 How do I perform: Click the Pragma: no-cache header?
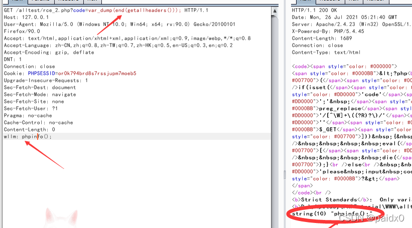(x=28, y=115)
